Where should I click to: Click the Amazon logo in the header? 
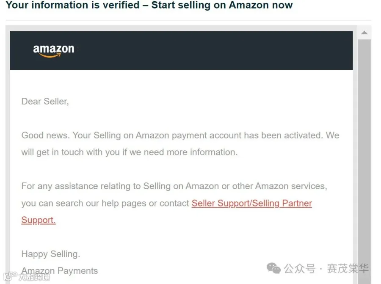pos(53,50)
